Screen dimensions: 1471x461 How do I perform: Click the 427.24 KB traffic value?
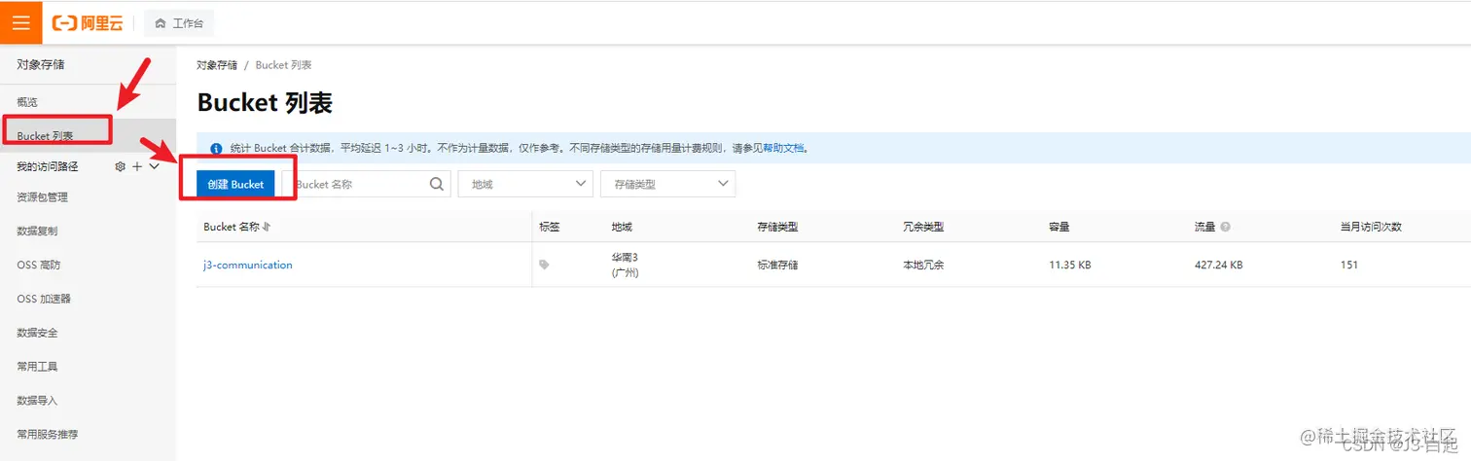click(x=1219, y=265)
